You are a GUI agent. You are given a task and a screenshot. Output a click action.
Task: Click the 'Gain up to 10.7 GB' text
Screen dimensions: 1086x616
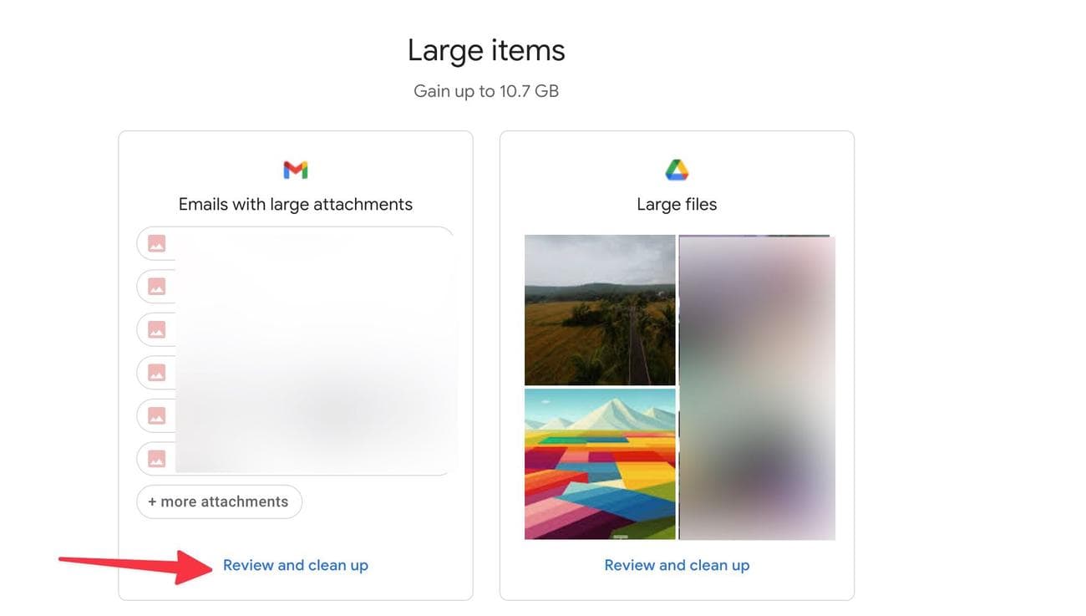[x=486, y=91]
